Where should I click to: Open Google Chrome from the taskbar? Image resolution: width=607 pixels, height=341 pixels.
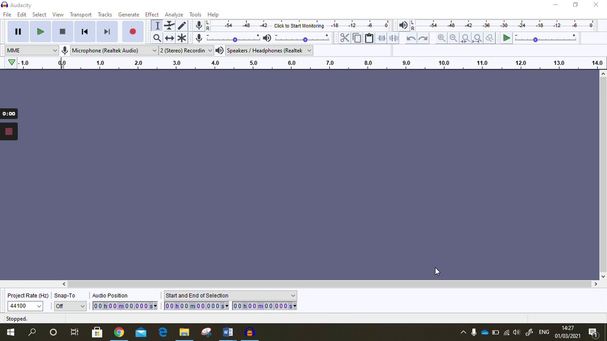[x=119, y=332]
